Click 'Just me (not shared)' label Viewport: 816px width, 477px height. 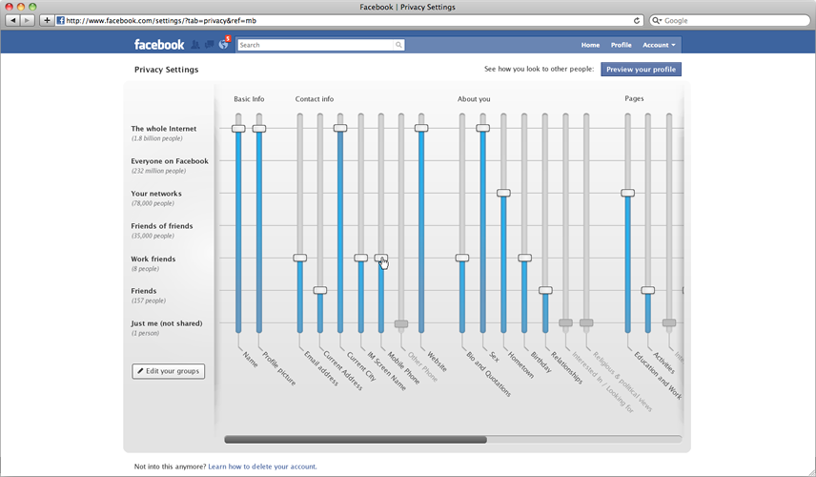pyautogui.click(x=167, y=323)
